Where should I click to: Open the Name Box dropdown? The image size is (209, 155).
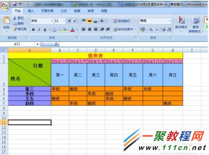click(37, 44)
